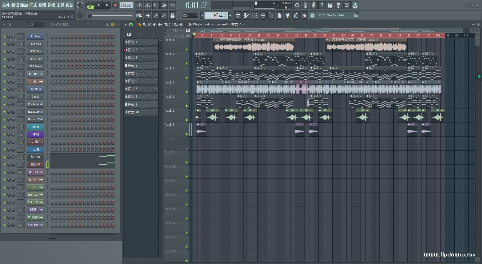
Task: Click the shopping cart content library icon
Action: (312, 16)
